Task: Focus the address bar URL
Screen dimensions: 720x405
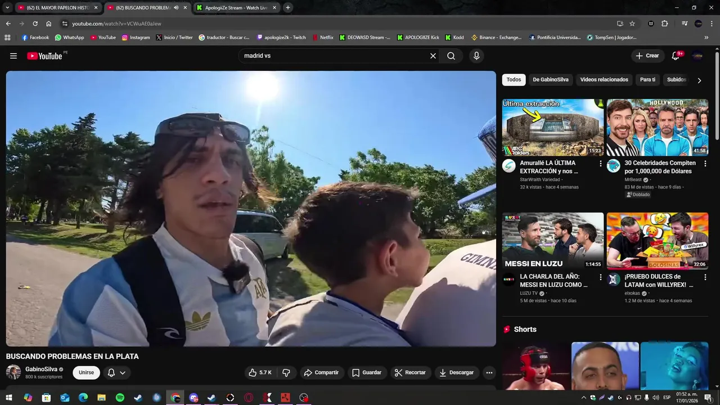Action: click(117, 24)
